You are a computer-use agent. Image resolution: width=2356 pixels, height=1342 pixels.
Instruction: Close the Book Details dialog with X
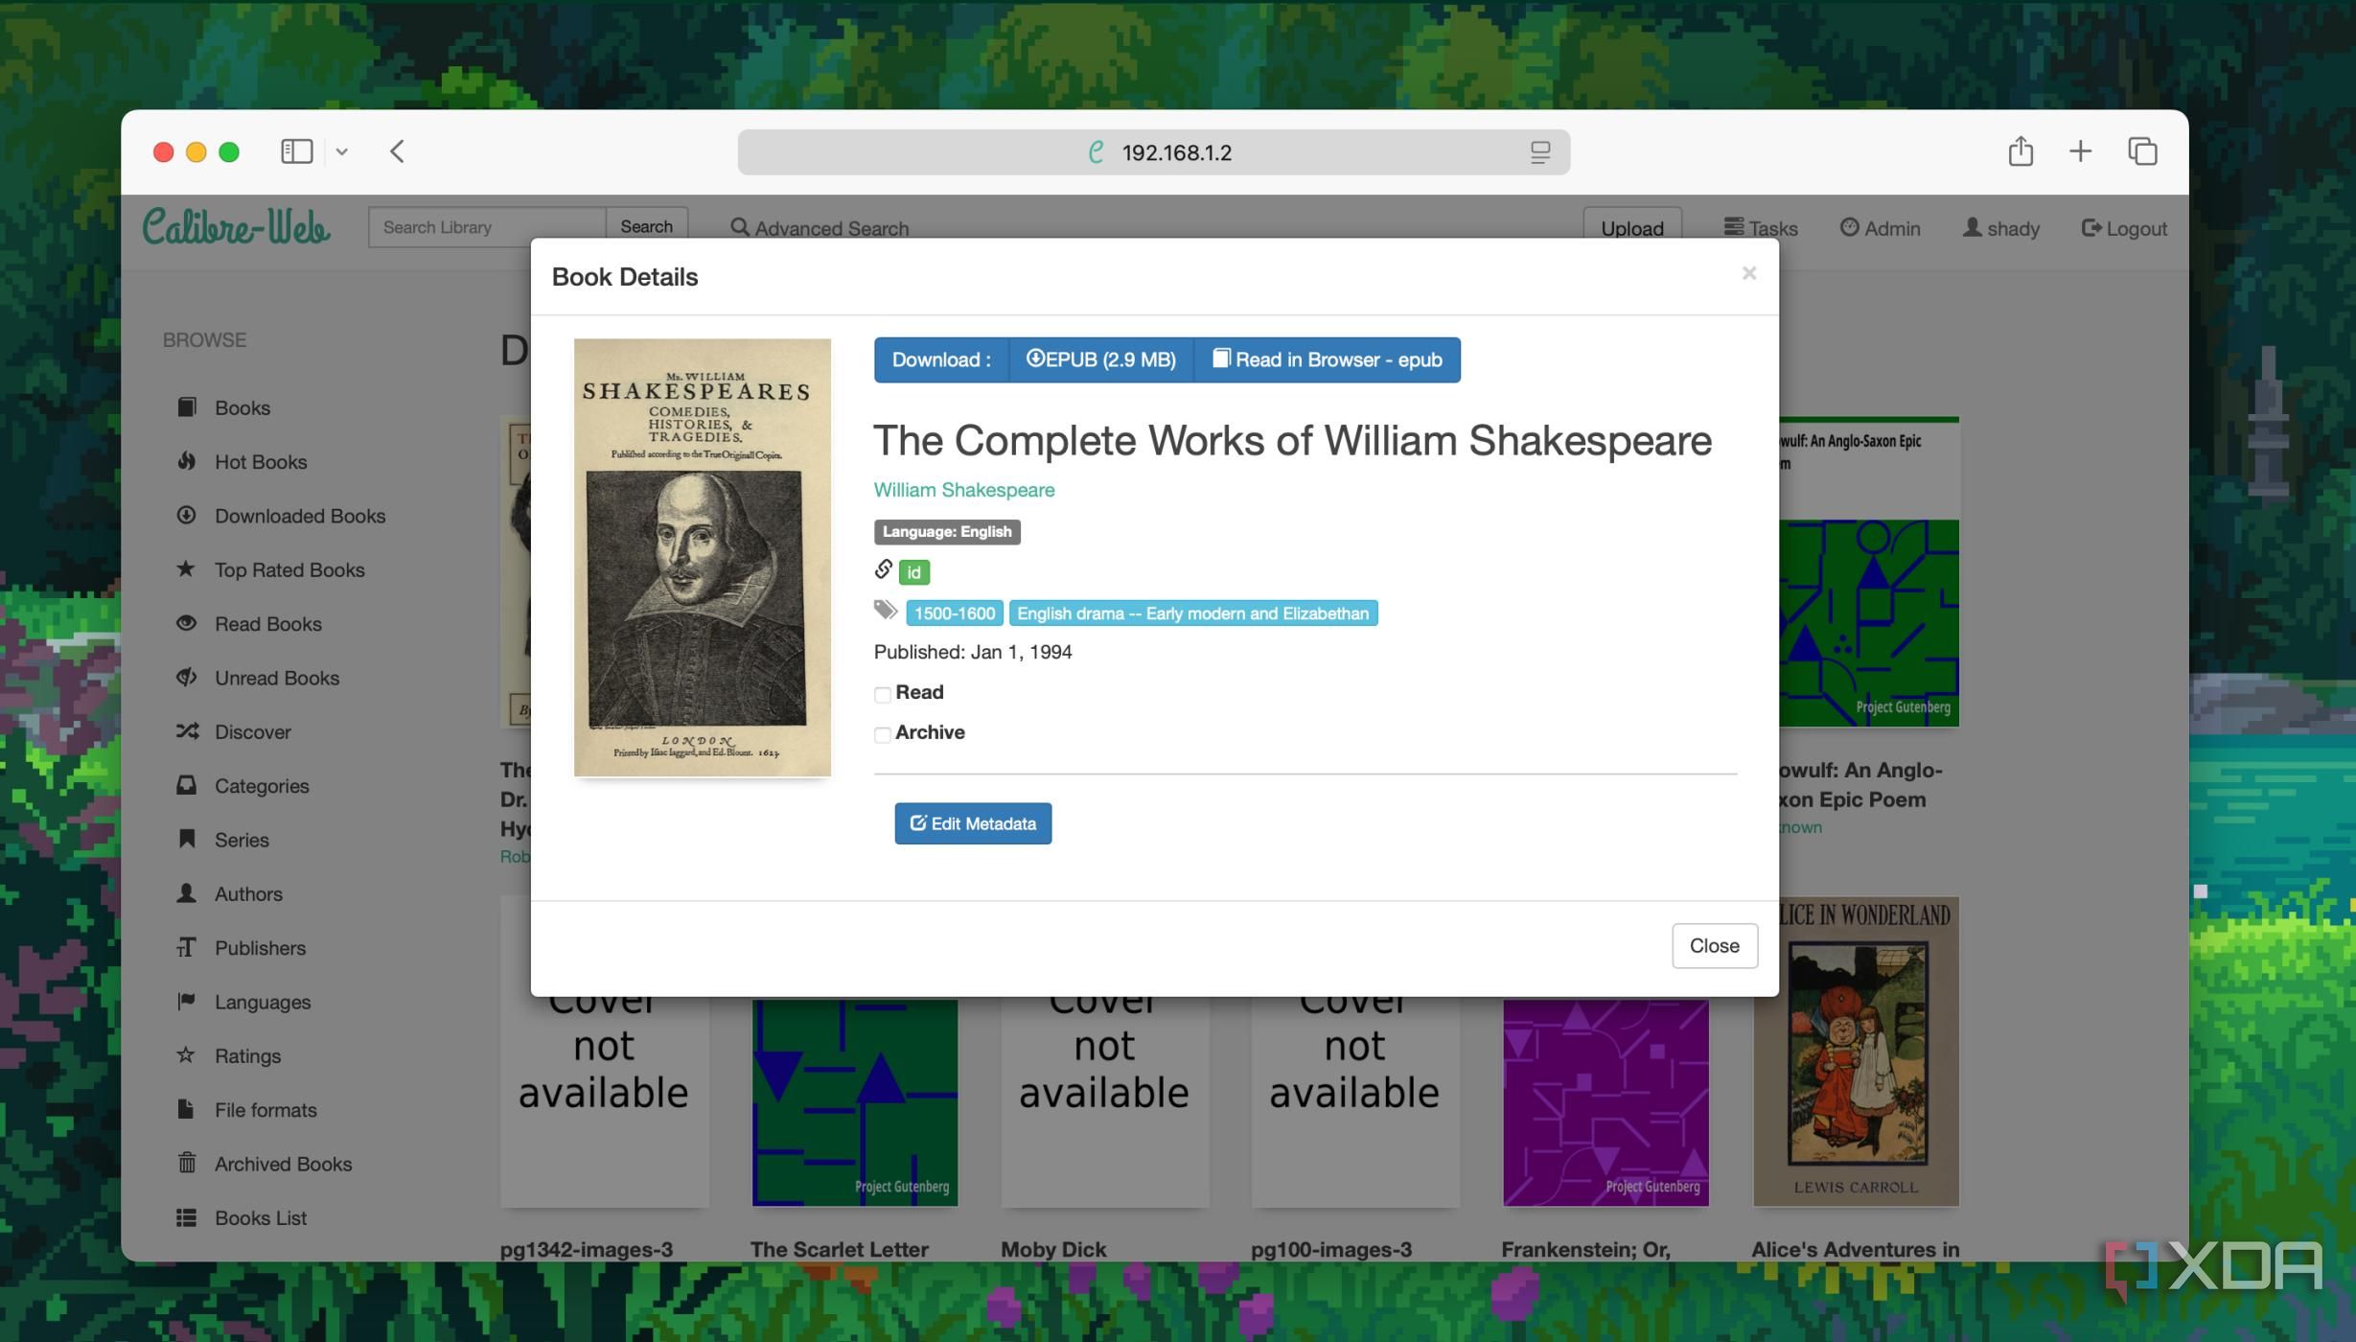point(1749,273)
